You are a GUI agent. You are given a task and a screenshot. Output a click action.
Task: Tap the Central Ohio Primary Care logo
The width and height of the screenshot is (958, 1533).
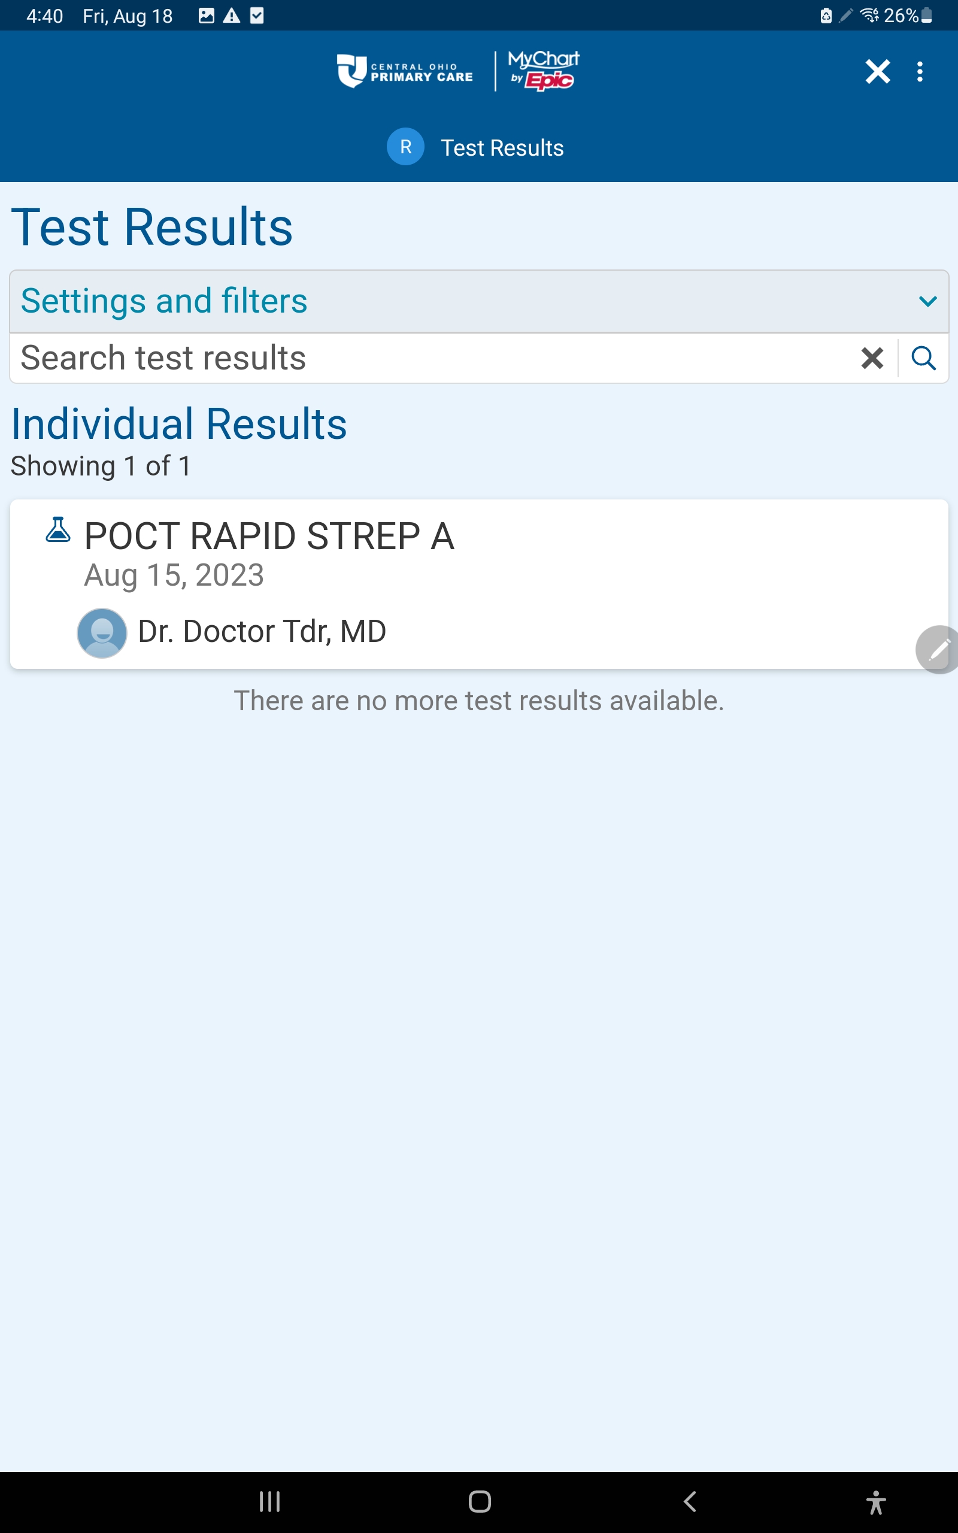point(405,71)
